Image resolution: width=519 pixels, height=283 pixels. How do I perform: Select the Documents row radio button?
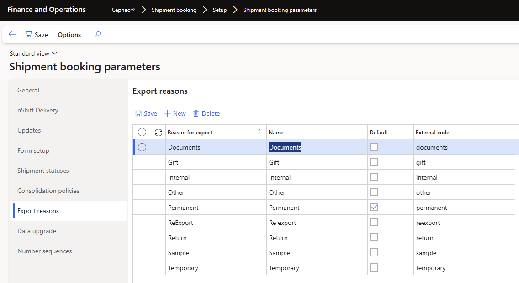coord(142,147)
